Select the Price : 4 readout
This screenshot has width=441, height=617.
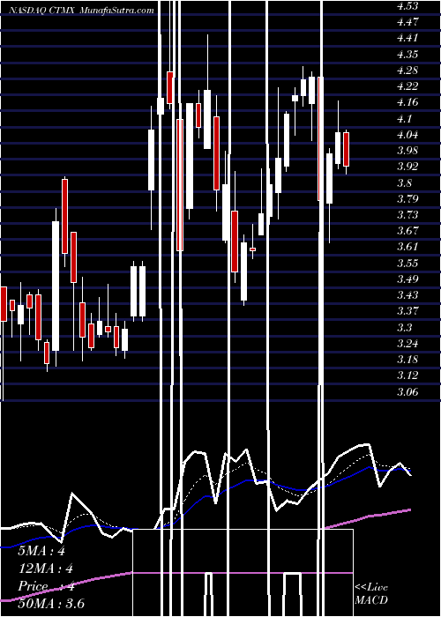tap(47, 586)
